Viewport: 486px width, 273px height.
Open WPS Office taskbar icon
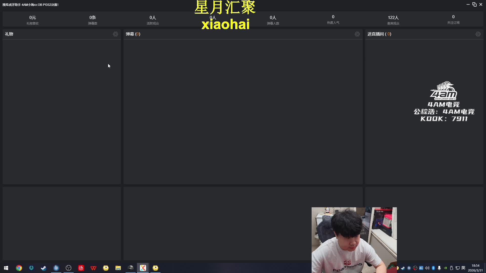93,268
